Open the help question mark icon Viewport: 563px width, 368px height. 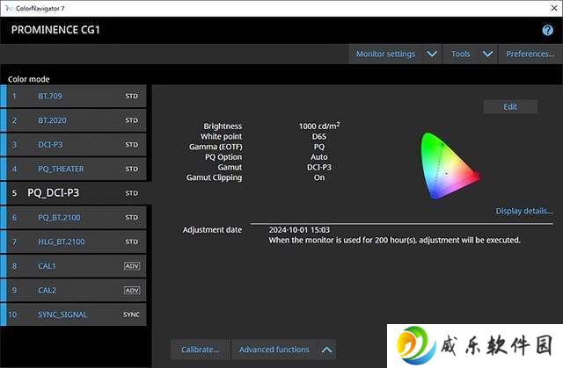pyautogui.click(x=547, y=30)
